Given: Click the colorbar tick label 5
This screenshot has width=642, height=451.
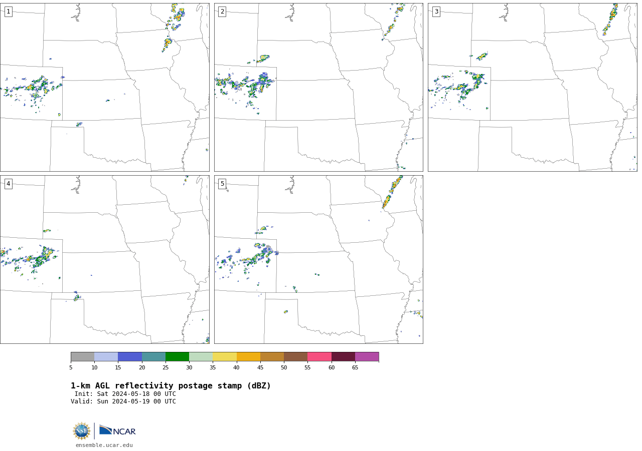Looking at the screenshot, I should [x=71, y=368].
